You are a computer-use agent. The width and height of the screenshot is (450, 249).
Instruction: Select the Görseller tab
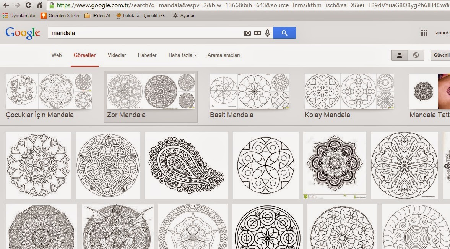(84, 55)
